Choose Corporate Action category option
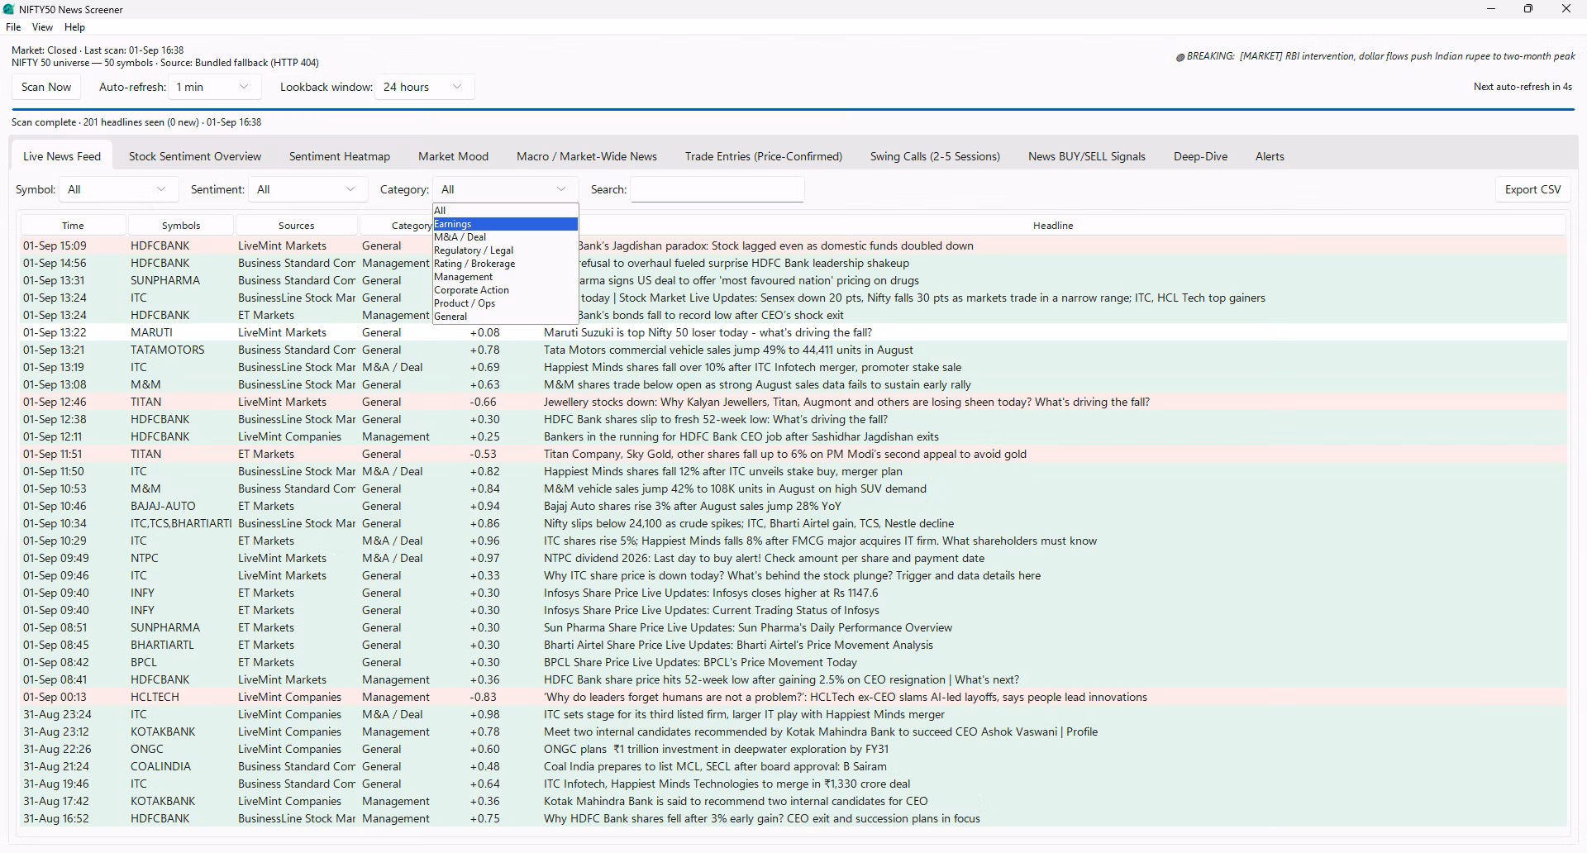 tap(505, 290)
